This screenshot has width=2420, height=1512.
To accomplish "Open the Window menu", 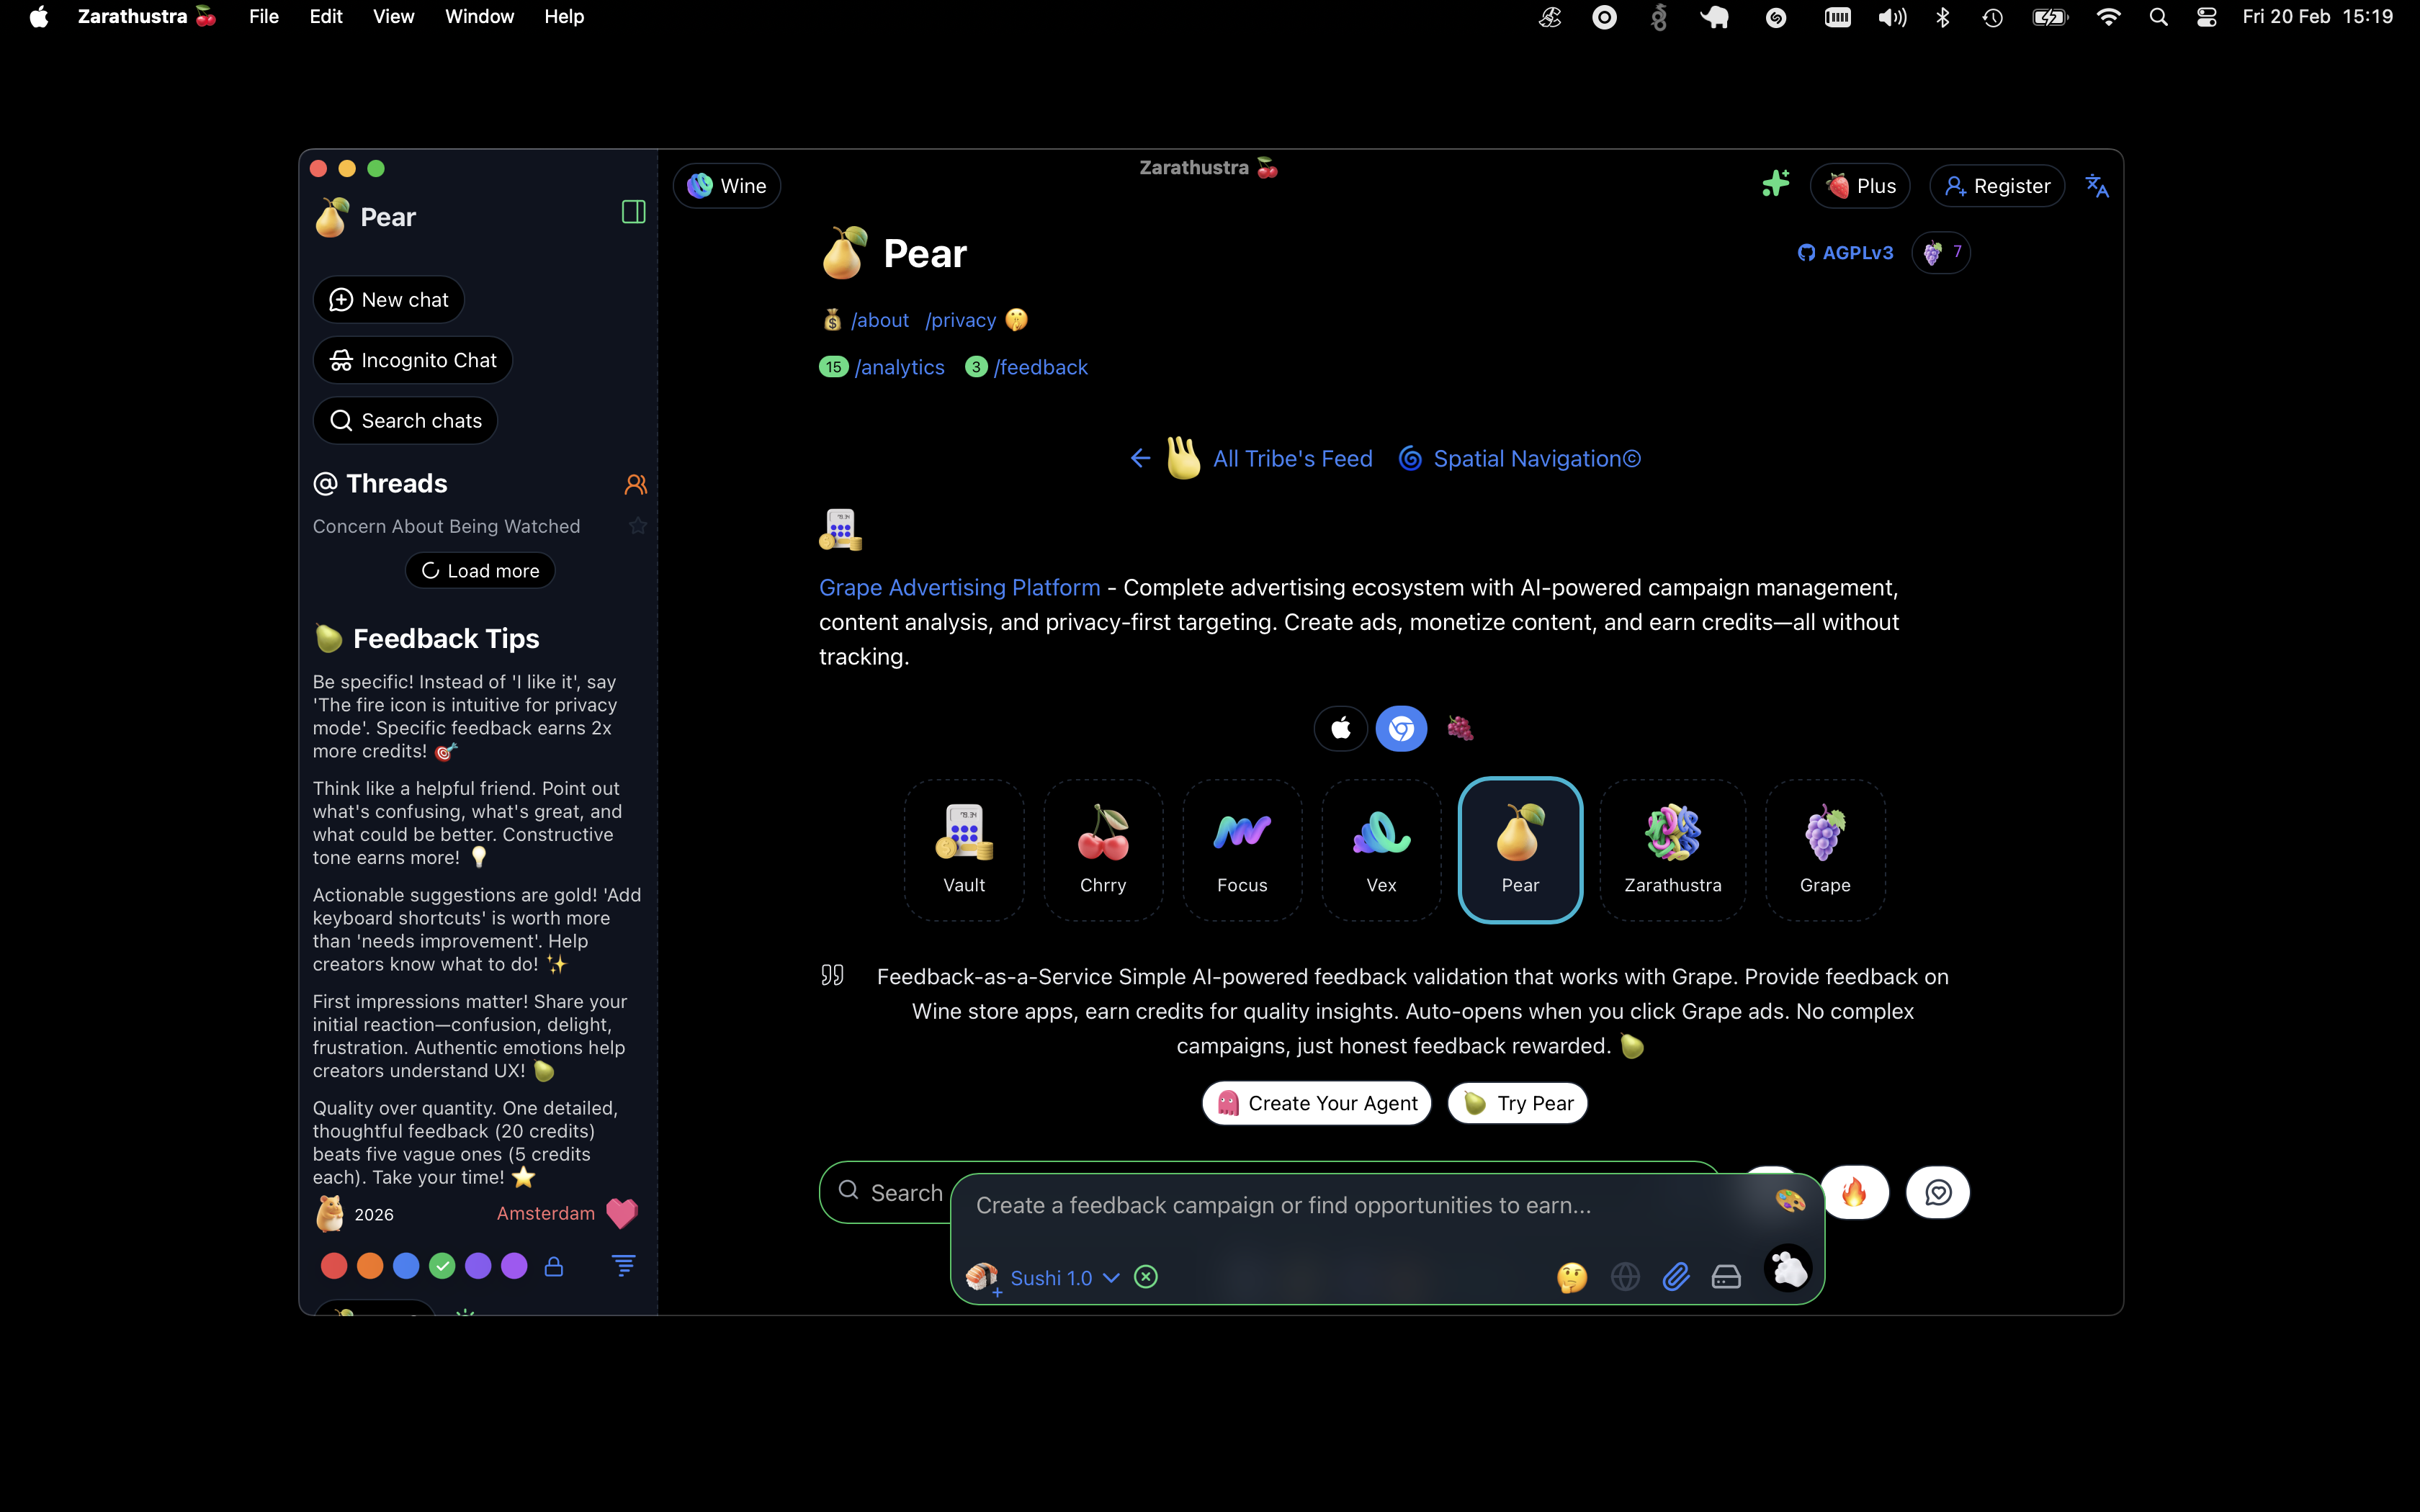I will click(479, 17).
